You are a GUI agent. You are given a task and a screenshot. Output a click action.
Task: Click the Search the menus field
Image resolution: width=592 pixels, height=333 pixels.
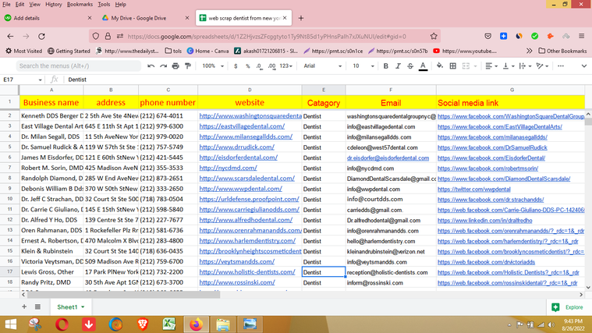point(78,66)
